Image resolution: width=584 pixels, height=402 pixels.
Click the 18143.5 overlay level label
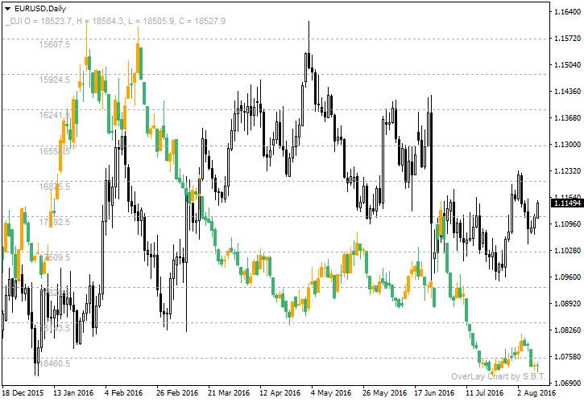(x=55, y=328)
